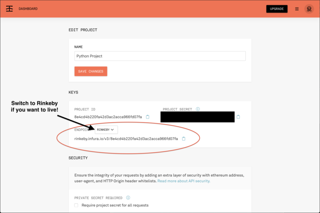
Task: Show info about Project Secret
Action: click(198, 109)
